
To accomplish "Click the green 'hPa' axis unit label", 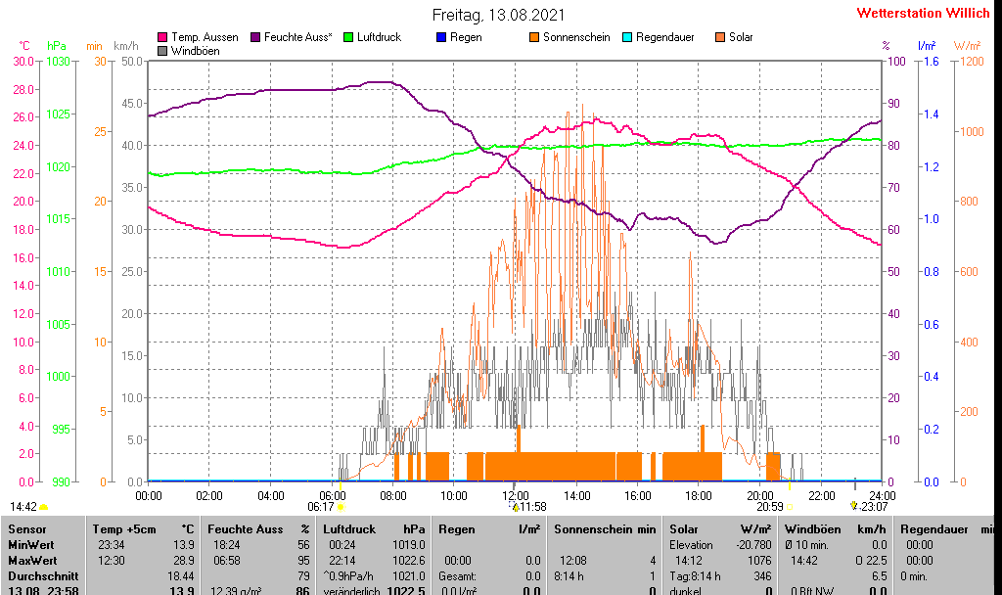I will tap(57, 46).
